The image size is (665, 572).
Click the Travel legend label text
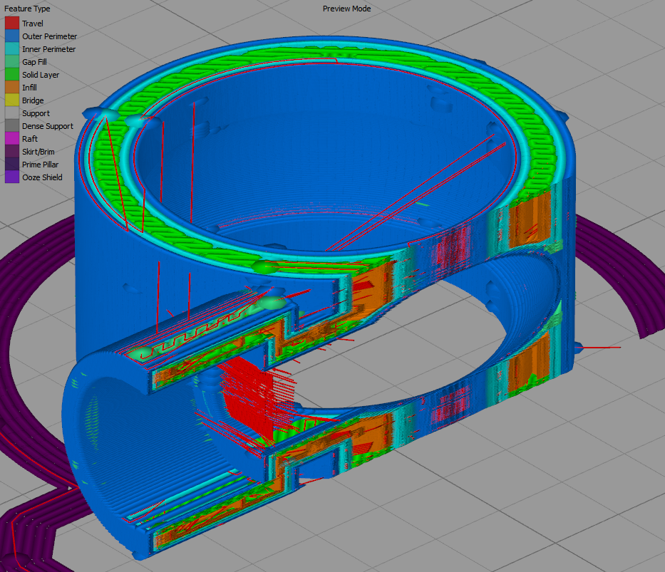pos(33,24)
